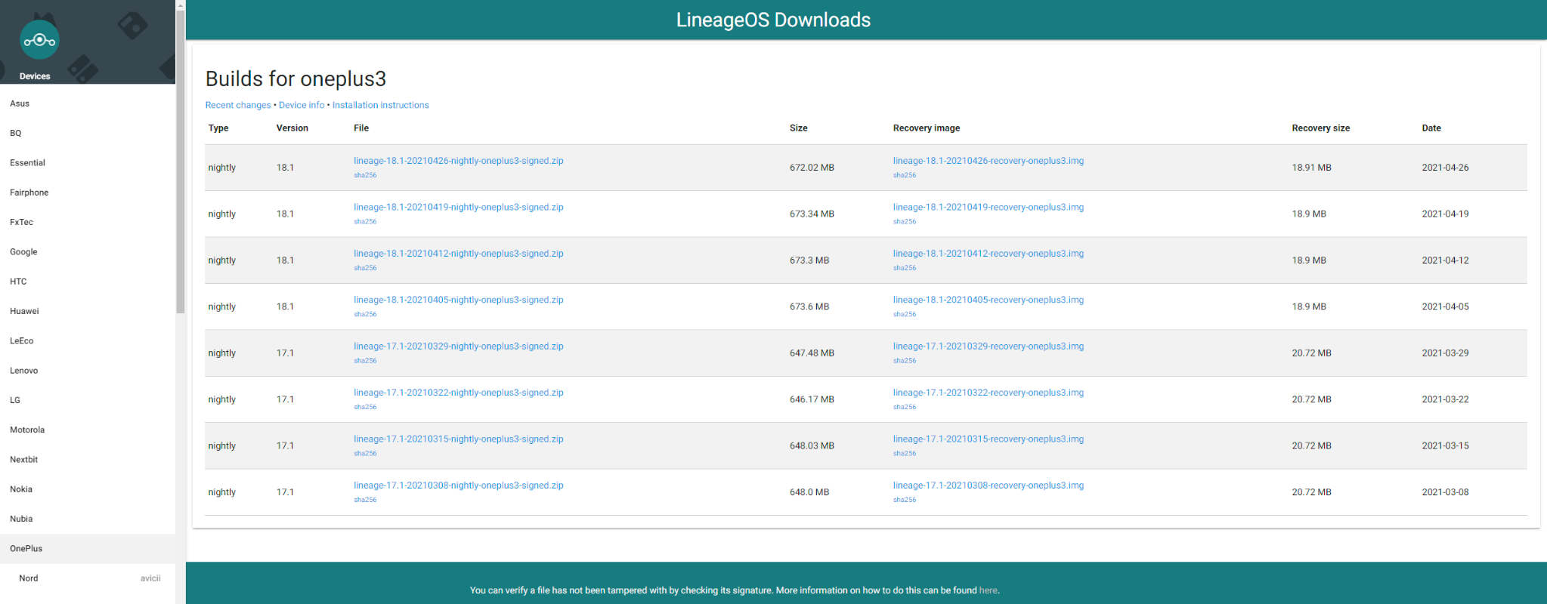1547x604 pixels.
Task: Download lineage-17.1-20210315-nightly-oneplus3-signed.zip
Action: coord(459,439)
